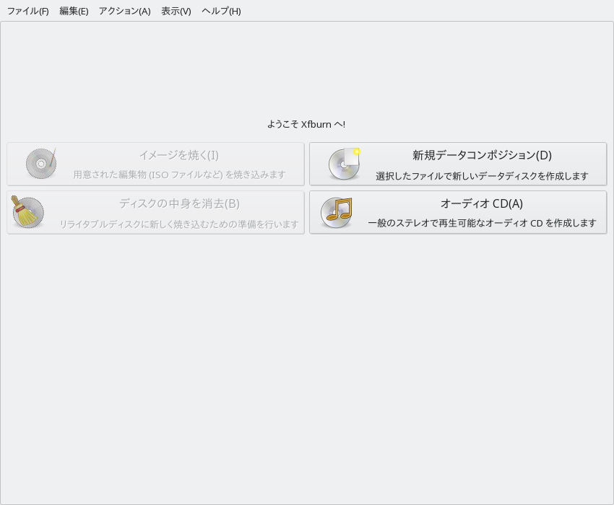The image size is (614, 505).
Task: Open the ヘルプ(H) menu
Action: tap(221, 11)
